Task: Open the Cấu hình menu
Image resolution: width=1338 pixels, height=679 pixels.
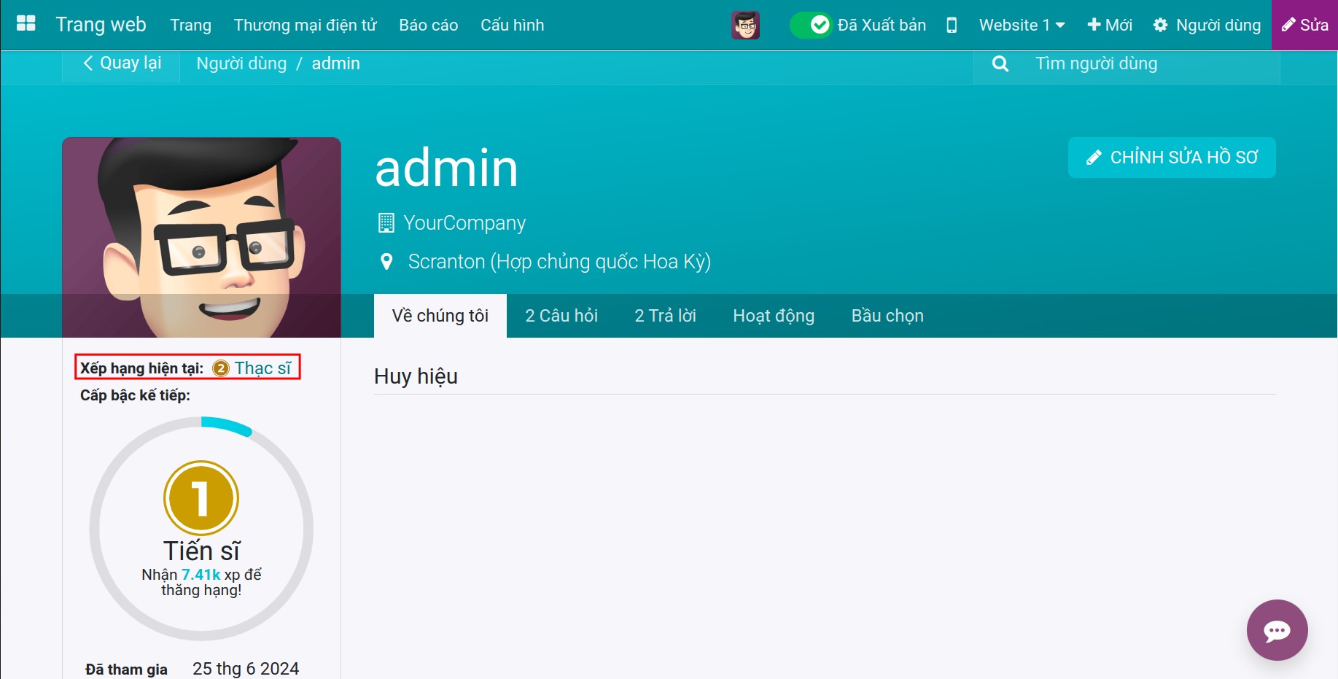Action: click(513, 26)
